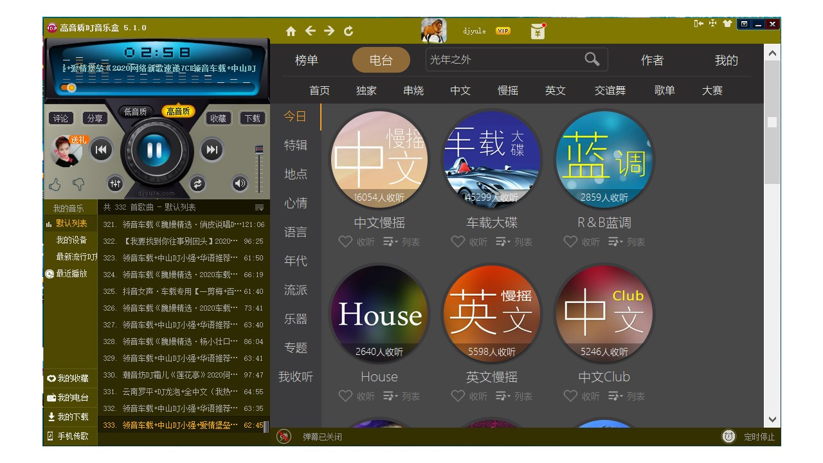823x463 pixels.
Task: Open the 独家 submenu item
Action: tap(366, 91)
